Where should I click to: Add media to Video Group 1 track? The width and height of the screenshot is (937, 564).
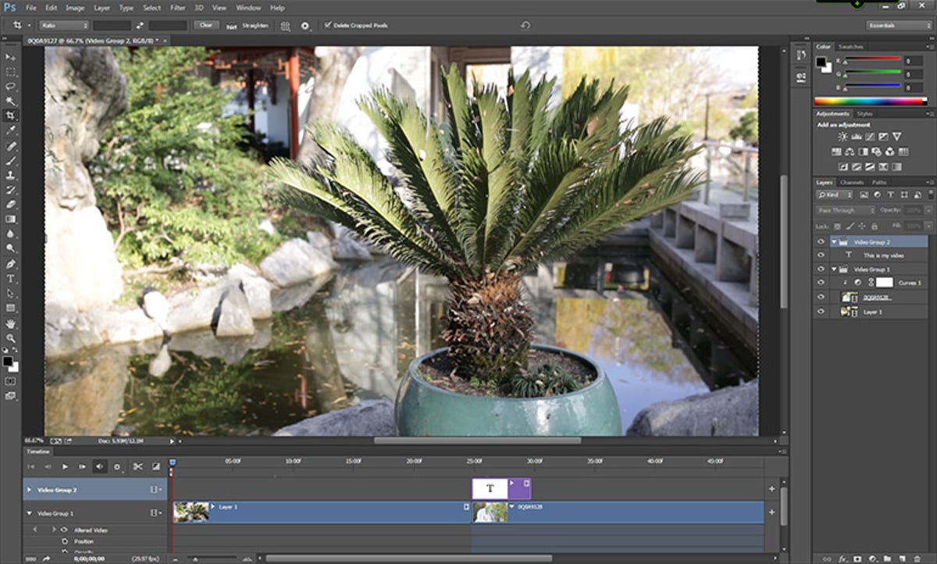point(771,512)
